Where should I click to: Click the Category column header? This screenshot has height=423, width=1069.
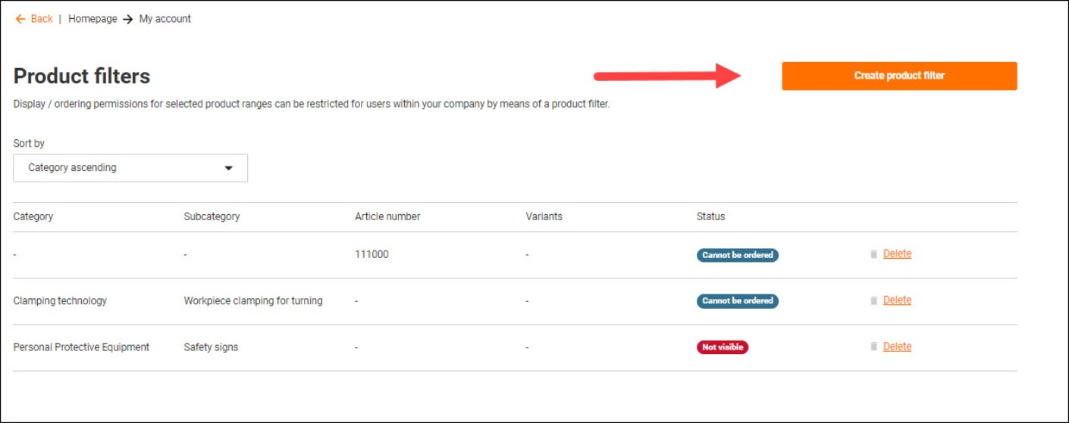(33, 216)
